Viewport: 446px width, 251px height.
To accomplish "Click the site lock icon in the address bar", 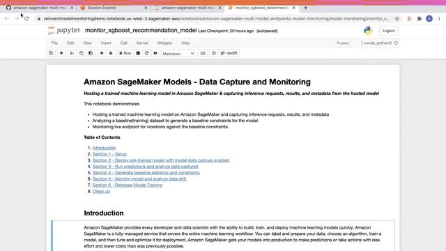I will 39,19.
